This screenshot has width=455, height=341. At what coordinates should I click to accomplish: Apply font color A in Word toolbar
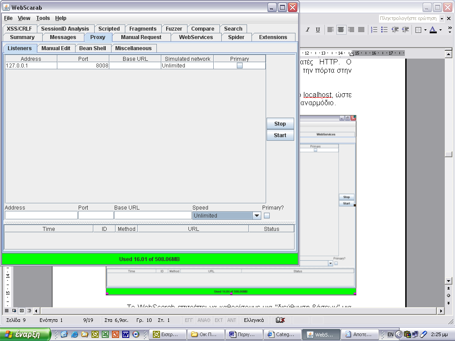433,30
